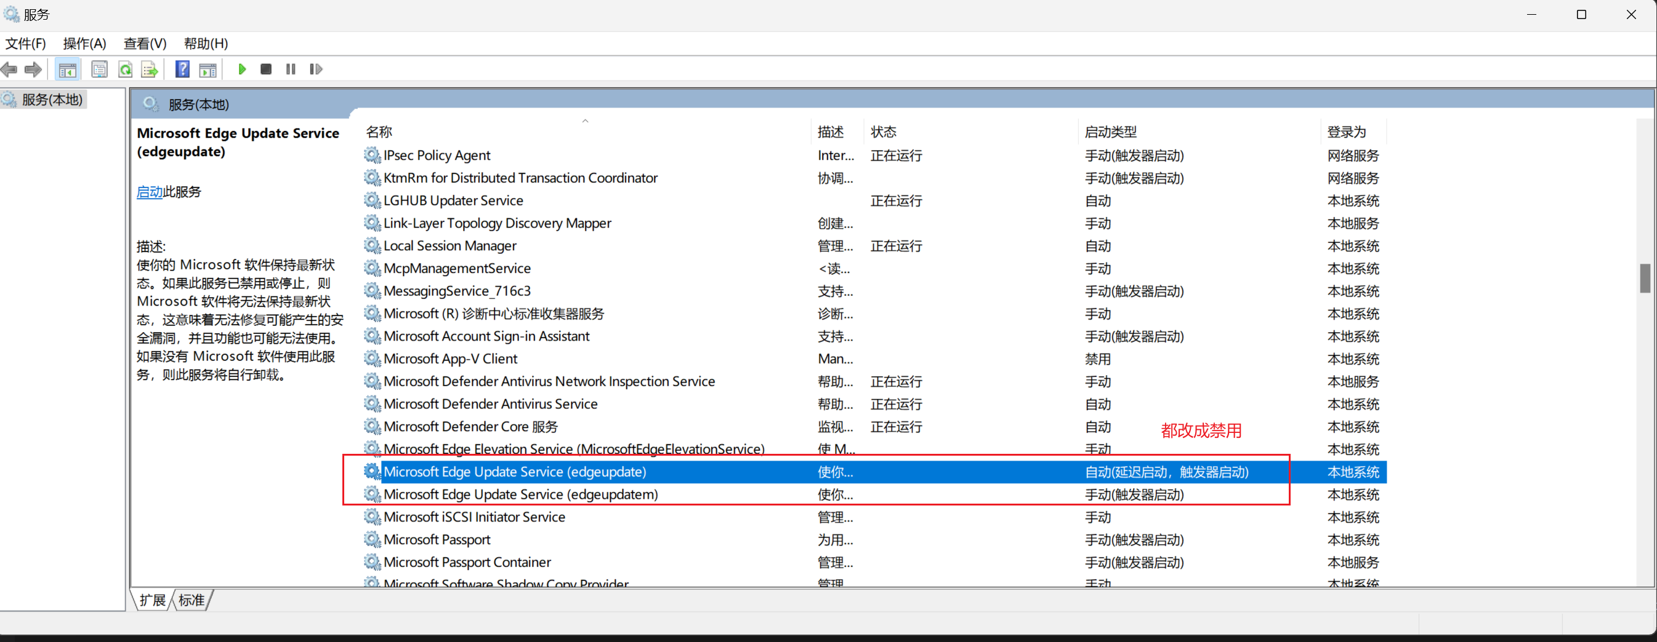This screenshot has height=642, width=1657.
Task: Click the Pause Service icon
Action: pos(291,69)
